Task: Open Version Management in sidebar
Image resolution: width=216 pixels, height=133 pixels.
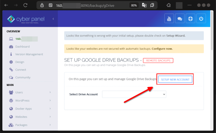Action: [29, 54]
